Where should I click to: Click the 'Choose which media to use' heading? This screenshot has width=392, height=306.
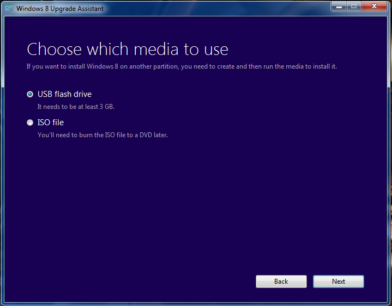pos(128,49)
